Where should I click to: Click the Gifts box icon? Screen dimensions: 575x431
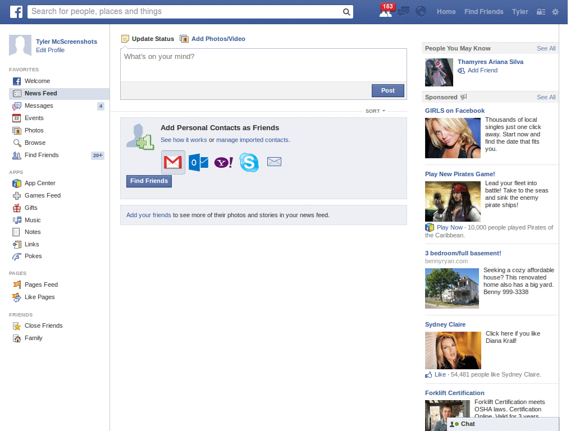click(16, 208)
